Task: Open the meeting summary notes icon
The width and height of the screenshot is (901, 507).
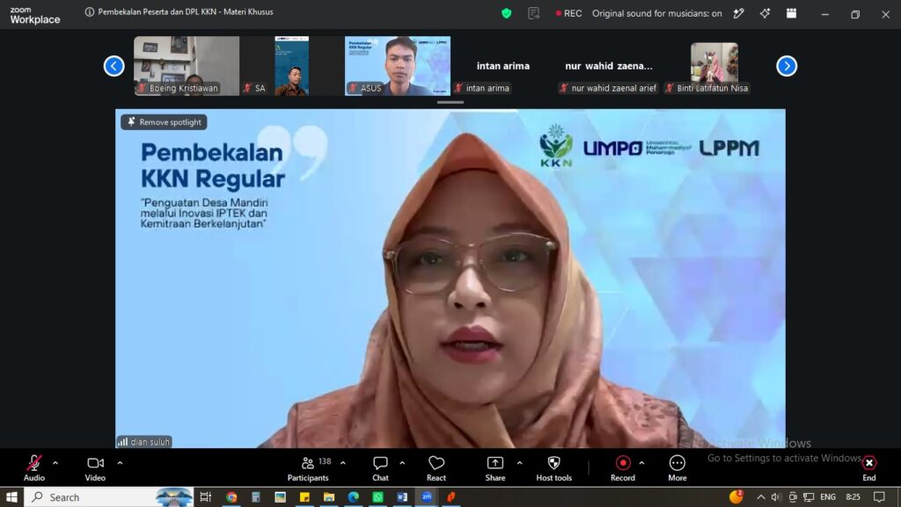Action: [533, 13]
